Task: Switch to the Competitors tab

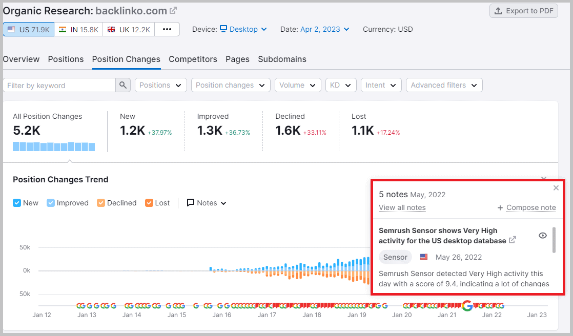Action: tap(193, 59)
